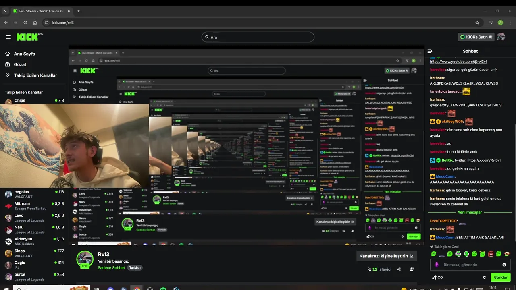The height and width of the screenshot is (290, 516).
Task: Open the browser home page
Action: (x=35, y=23)
